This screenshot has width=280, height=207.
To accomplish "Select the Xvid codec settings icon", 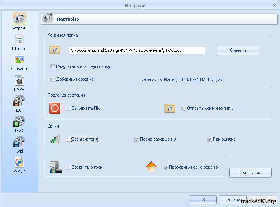I will [19, 142].
